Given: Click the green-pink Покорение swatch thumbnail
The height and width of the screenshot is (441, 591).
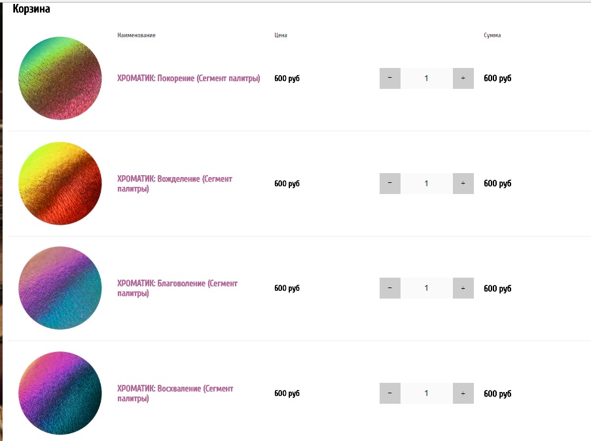Looking at the screenshot, I should click(60, 78).
